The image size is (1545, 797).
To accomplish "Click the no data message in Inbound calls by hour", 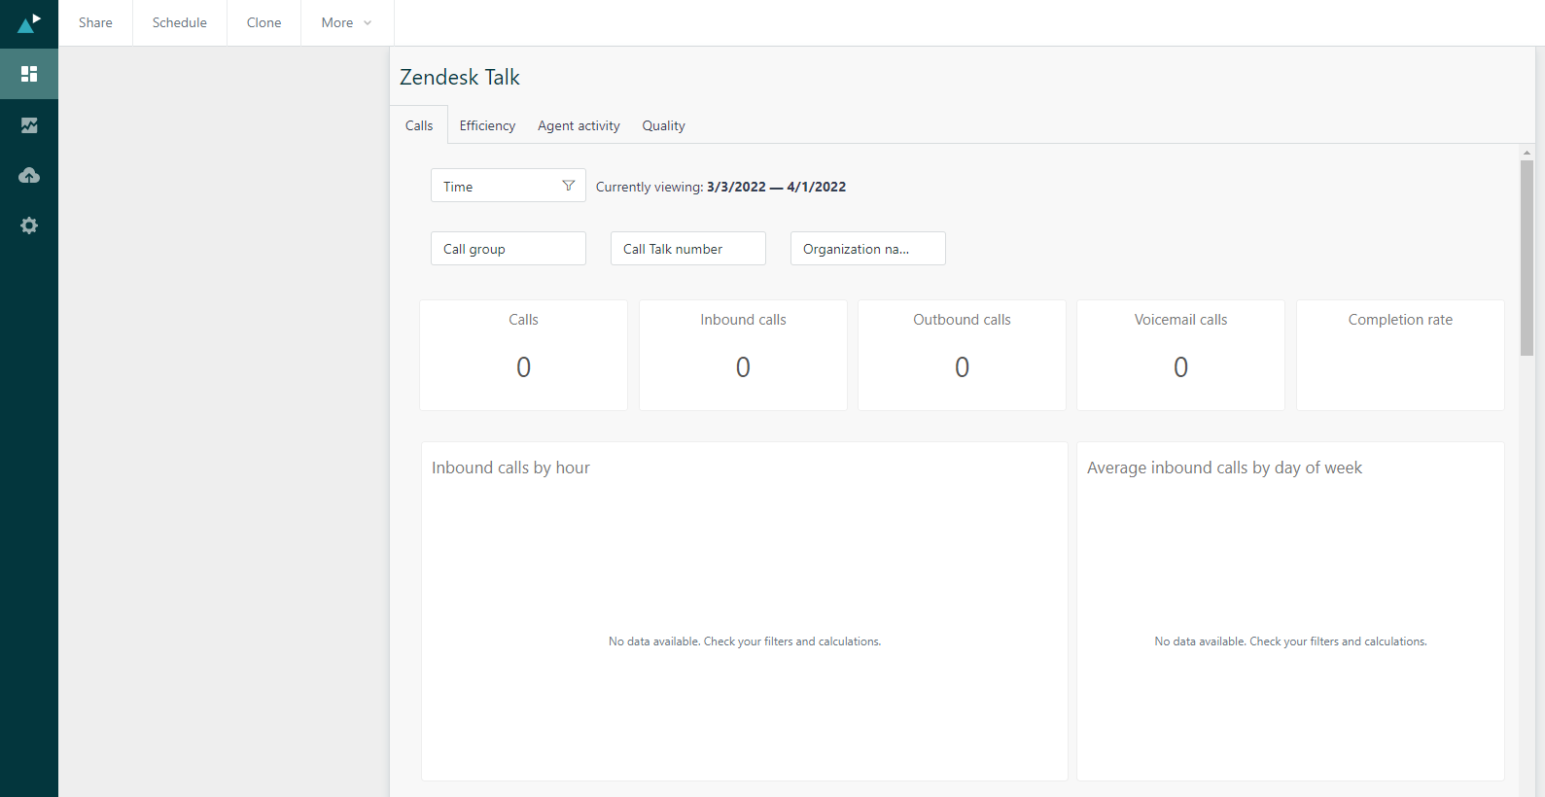I will click(745, 641).
